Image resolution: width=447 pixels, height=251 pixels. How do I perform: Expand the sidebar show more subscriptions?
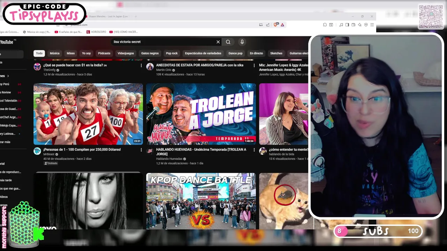click(x=5, y=142)
